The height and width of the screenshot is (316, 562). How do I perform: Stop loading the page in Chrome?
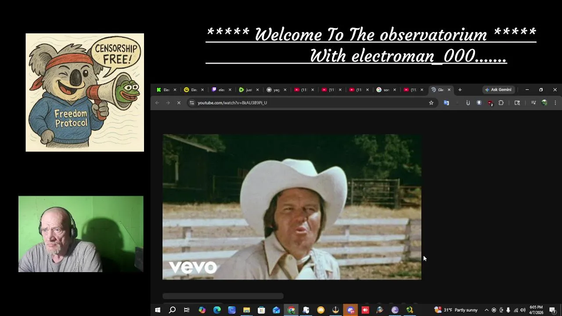(179, 103)
